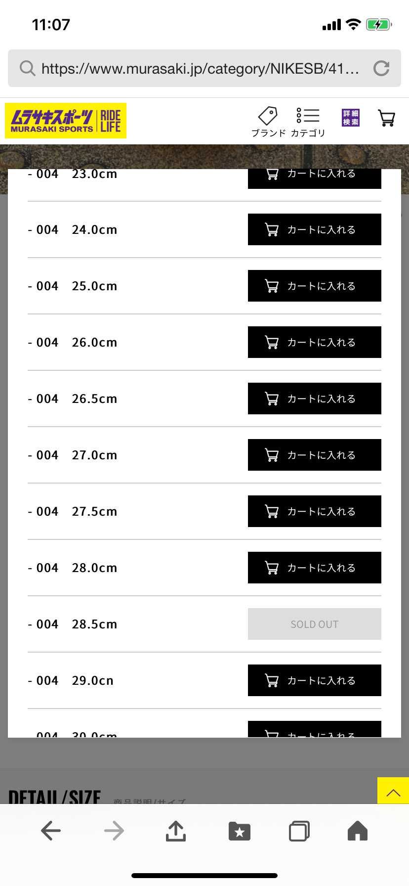409x886 pixels.
Task: Click the SOLD OUT 28.5cm button
Action: click(315, 624)
